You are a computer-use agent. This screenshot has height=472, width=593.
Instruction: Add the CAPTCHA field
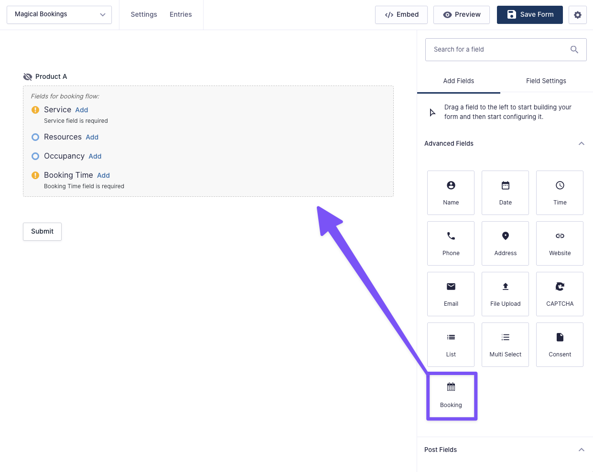(x=560, y=294)
